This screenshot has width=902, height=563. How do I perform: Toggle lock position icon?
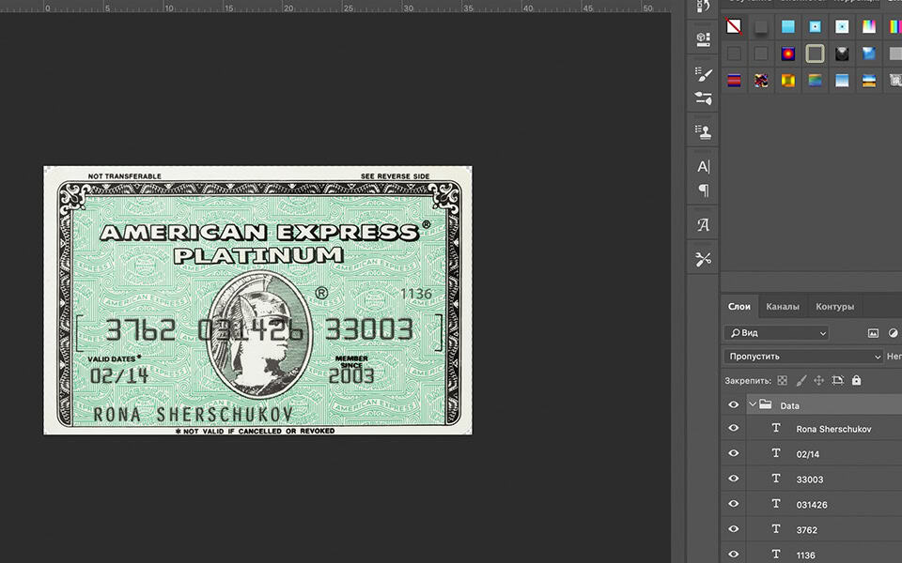pyautogui.click(x=819, y=380)
